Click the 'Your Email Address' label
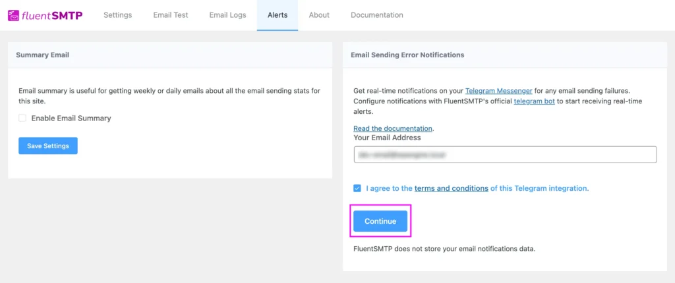 click(387, 138)
